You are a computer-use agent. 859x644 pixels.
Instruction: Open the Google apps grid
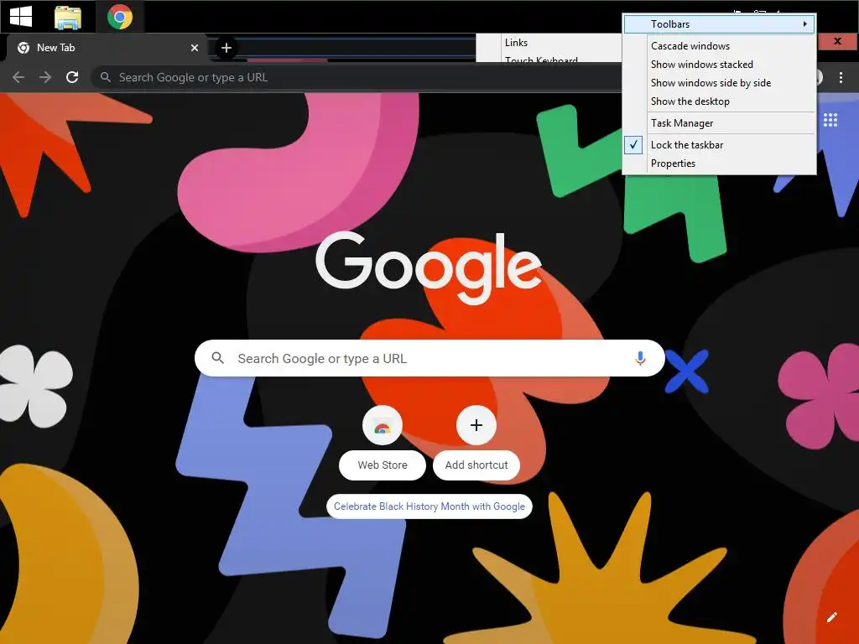coord(830,119)
